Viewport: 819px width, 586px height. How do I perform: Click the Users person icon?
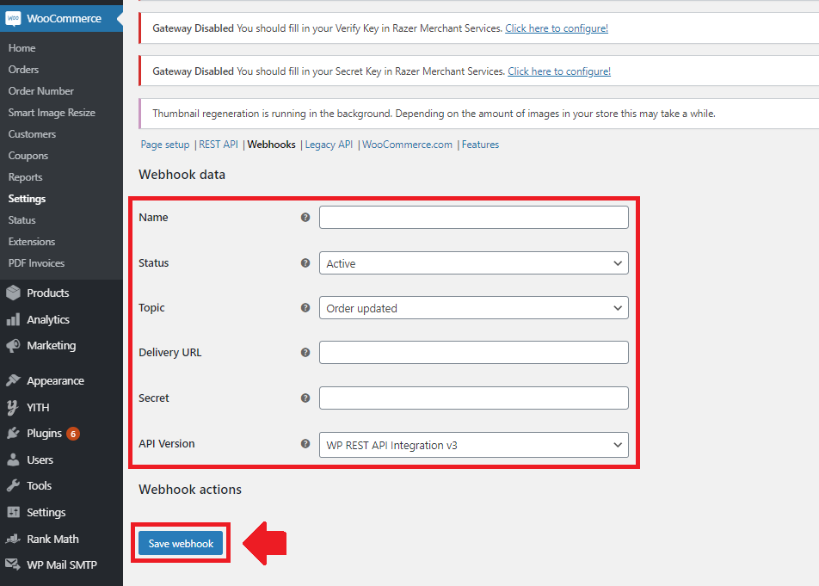click(13, 460)
